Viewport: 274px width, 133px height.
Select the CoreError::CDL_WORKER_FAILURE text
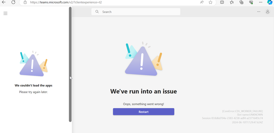pyautogui.click(x=242, y=111)
